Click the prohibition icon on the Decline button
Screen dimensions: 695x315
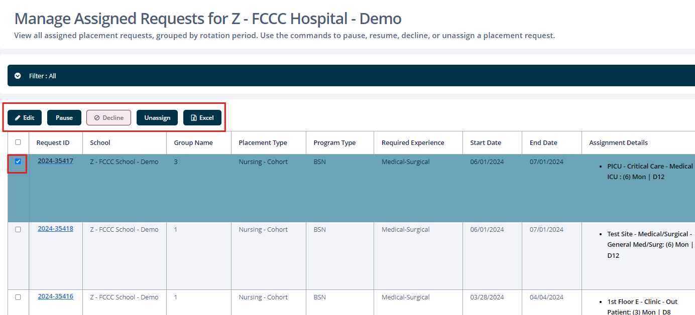tap(97, 117)
